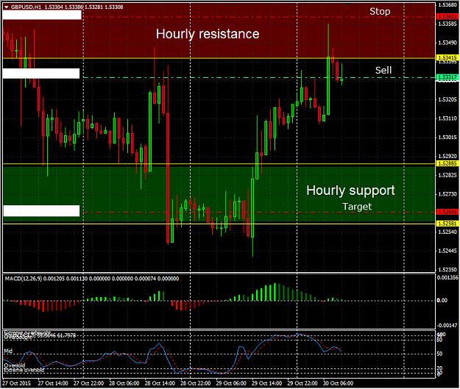Click the '27 Oct 22:00' time label
The height and width of the screenshot is (389, 460).
(x=88, y=383)
